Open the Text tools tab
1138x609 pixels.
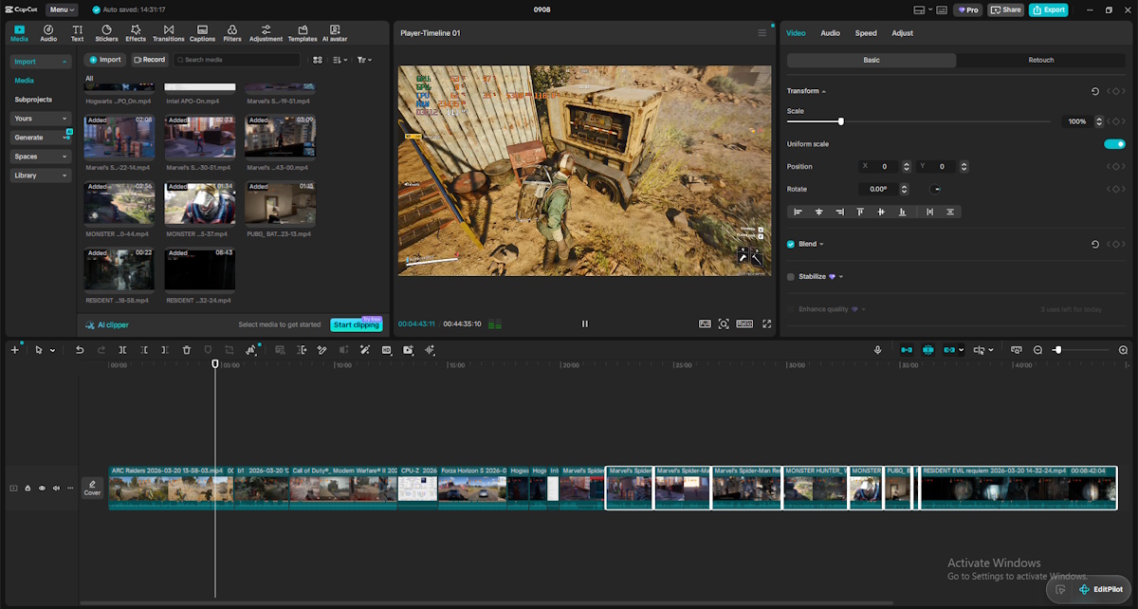click(x=77, y=33)
